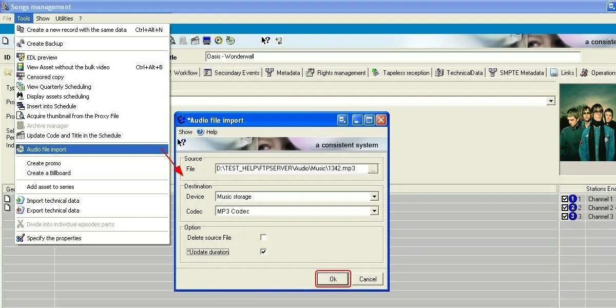Click the 4:3 aspect ratio toolbar icon

point(279,41)
